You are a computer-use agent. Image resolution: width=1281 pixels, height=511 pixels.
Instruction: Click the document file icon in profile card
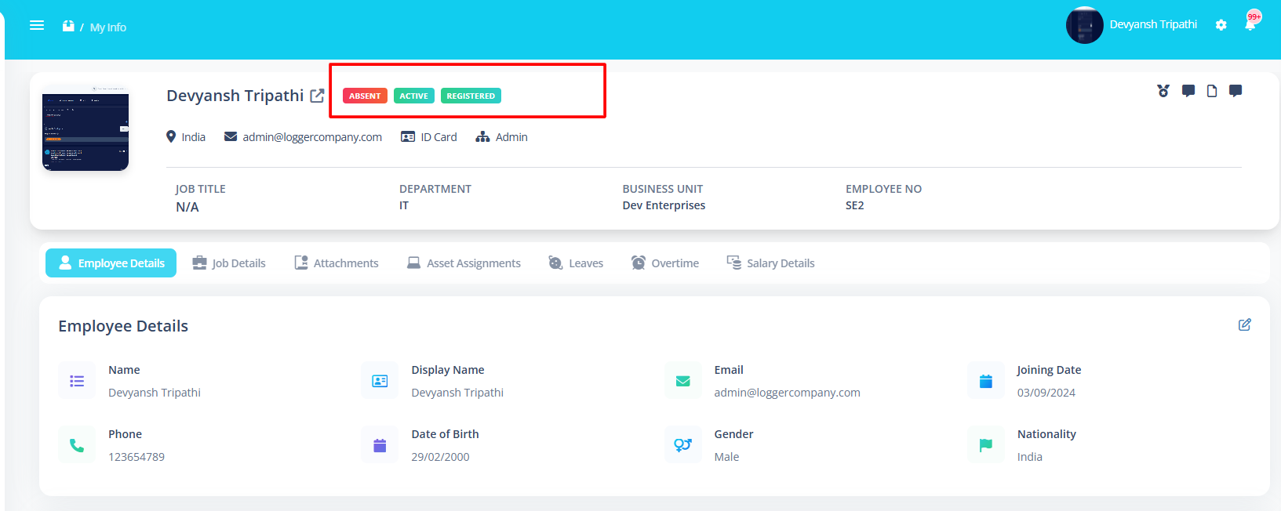1212,91
